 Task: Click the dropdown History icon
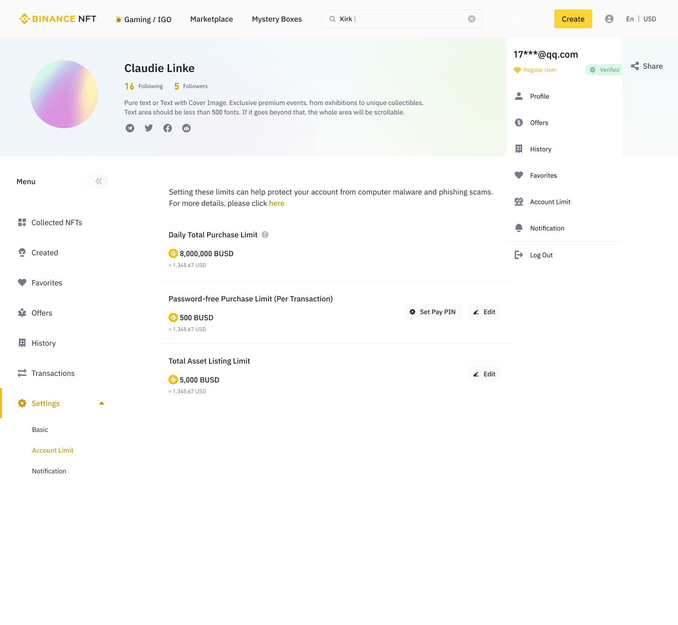pos(519,149)
